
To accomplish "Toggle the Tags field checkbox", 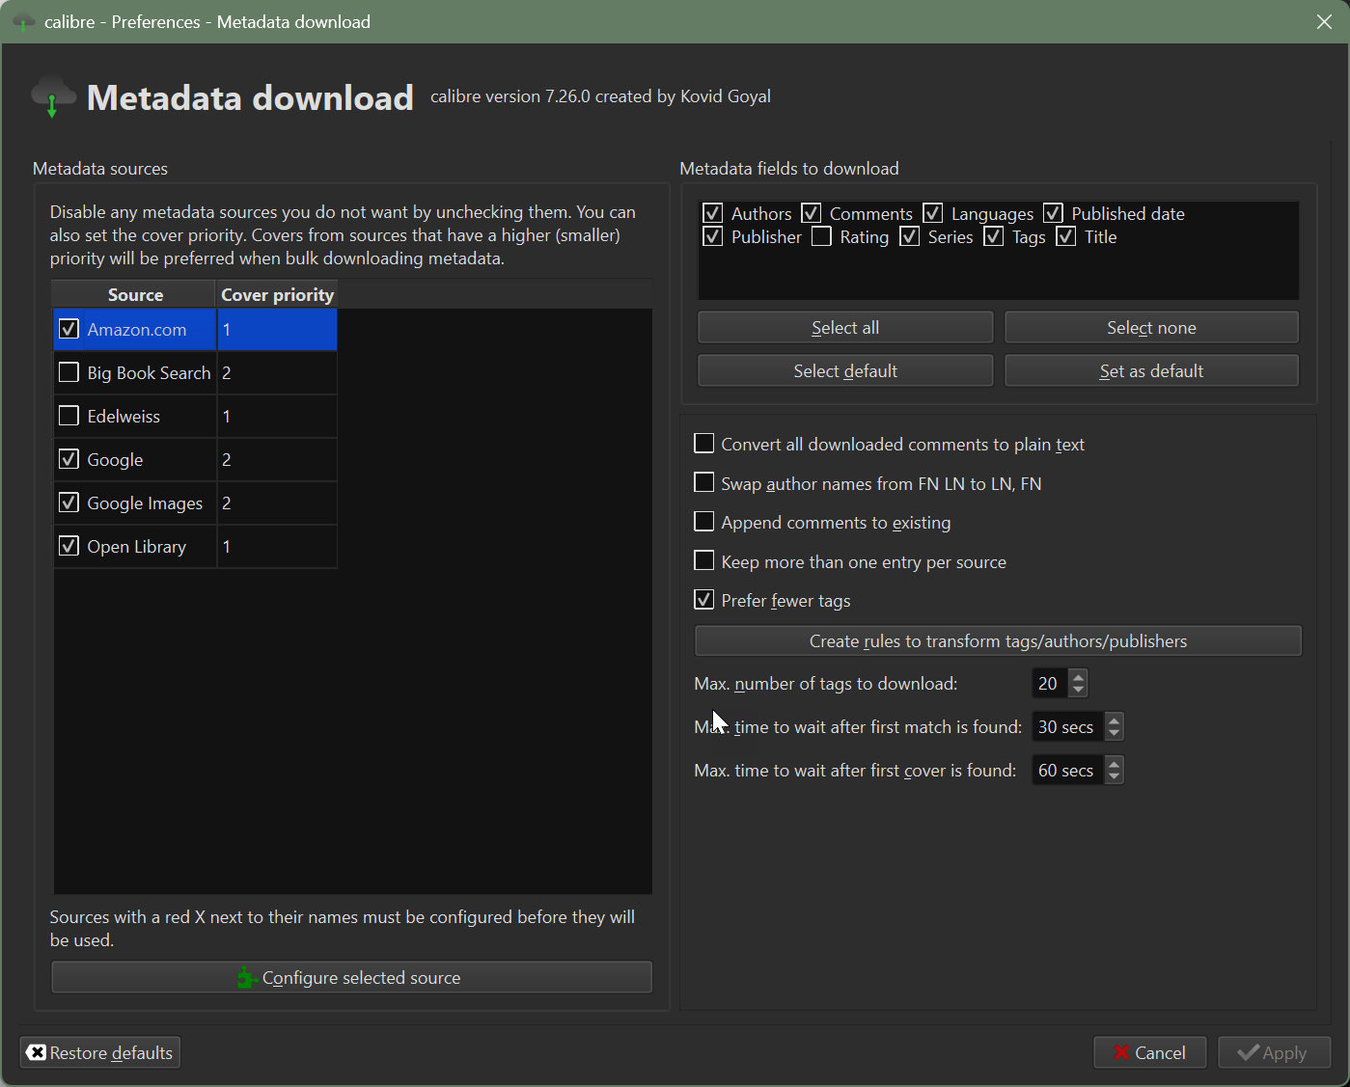I will 994,236.
